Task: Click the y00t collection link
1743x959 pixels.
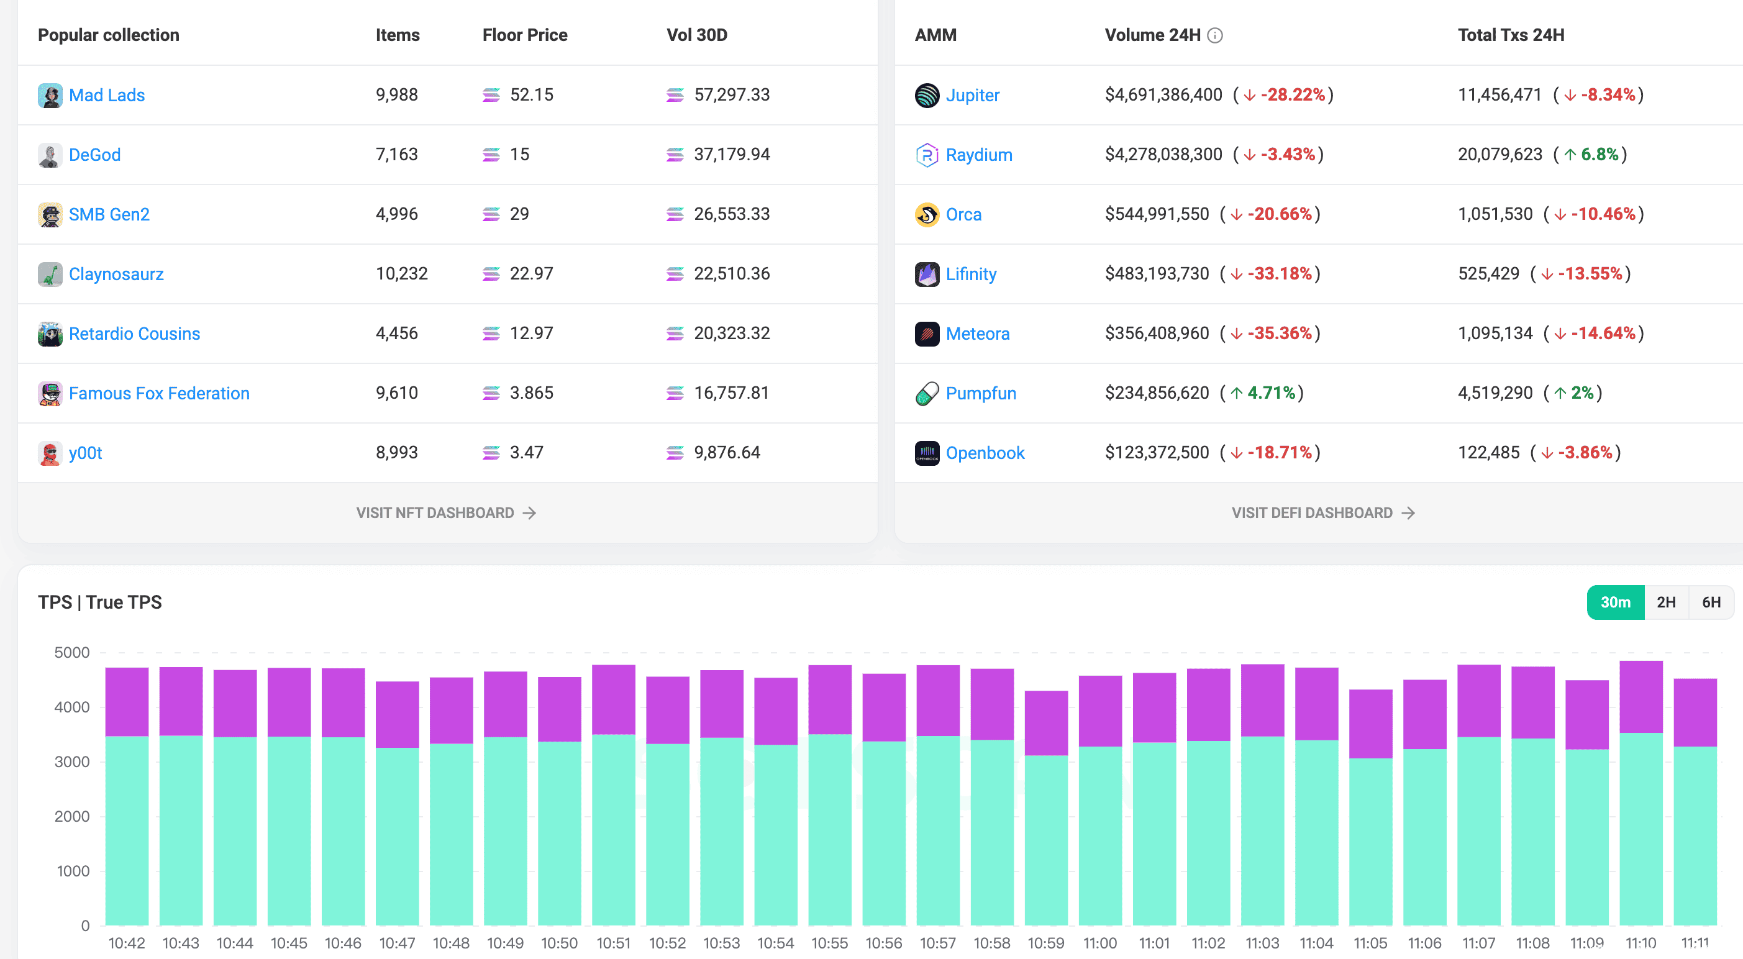Action: pyautogui.click(x=85, y=453)
